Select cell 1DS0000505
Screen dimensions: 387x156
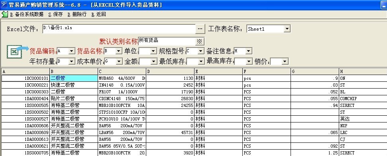[26, 105]
